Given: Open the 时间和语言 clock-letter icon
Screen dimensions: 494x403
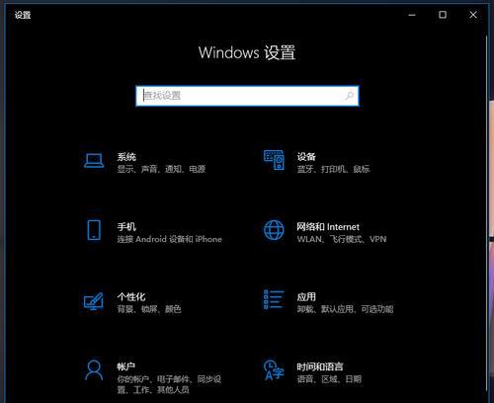Looking at the screenshot, I should pyautogui.click(x=274, y=369).
